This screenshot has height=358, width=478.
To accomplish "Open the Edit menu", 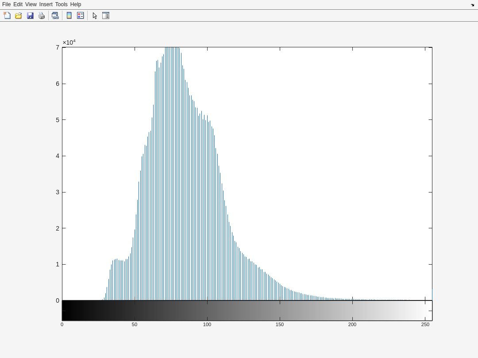I will [18, 4].
